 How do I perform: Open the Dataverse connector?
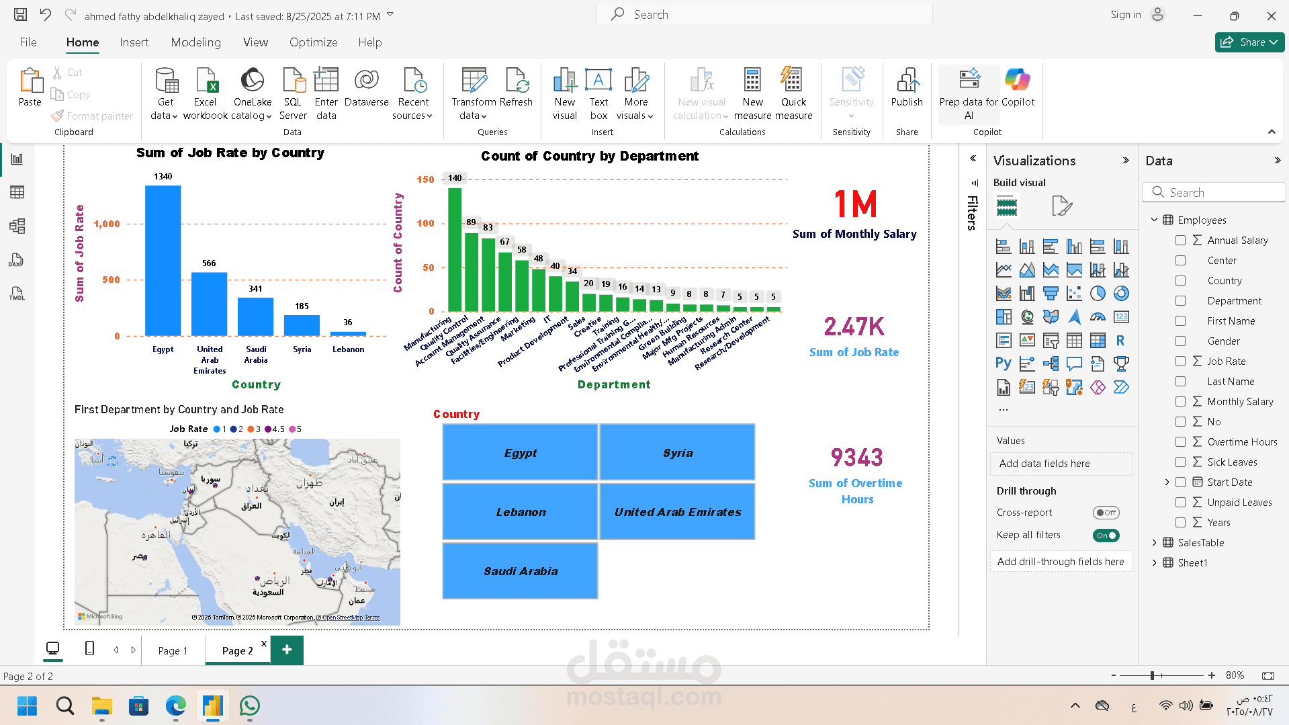tap(366, 87)
